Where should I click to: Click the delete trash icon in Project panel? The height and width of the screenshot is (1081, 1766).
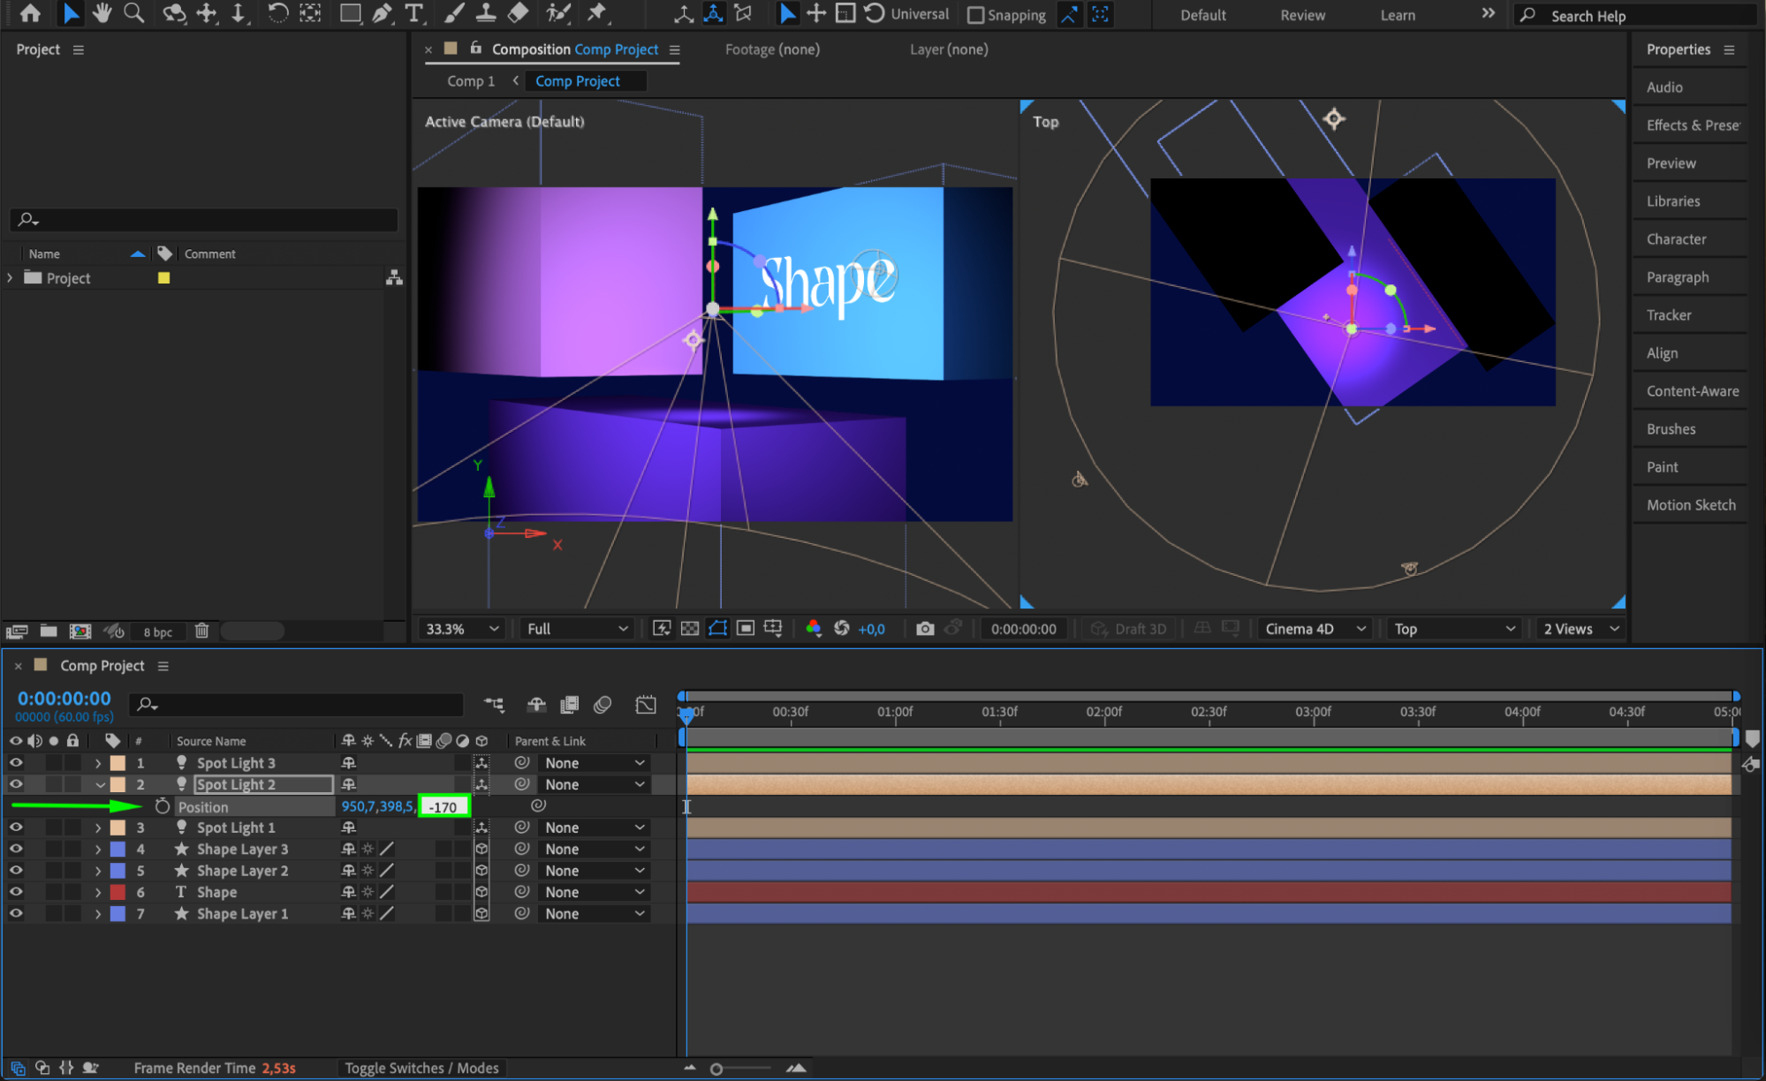click(x=201, y=631)
